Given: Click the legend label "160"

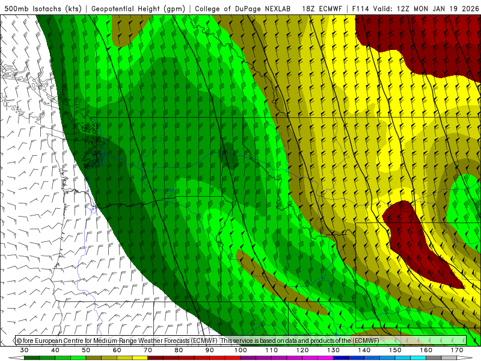Looking at the screenshot, I should 426,350.
